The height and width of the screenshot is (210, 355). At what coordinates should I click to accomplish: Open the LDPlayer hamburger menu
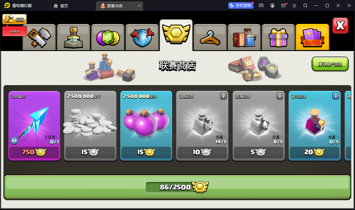pyautogui.click(x=294, y=5)
